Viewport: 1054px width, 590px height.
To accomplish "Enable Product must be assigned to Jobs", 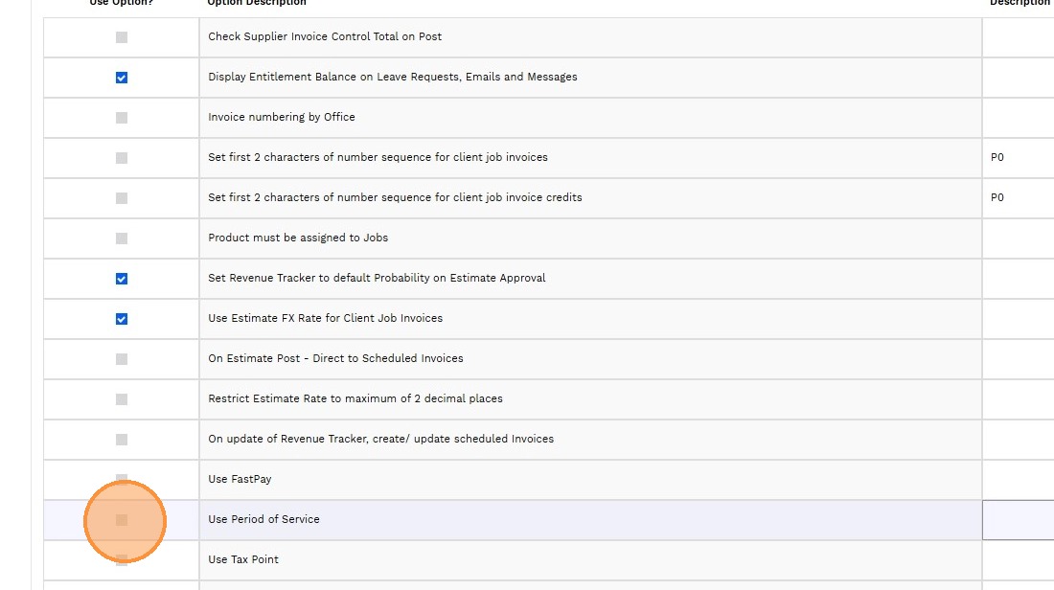I will [122, 238].
